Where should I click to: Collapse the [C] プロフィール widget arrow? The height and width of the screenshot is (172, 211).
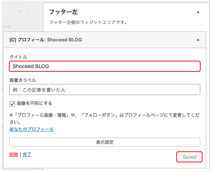point(198,40)
